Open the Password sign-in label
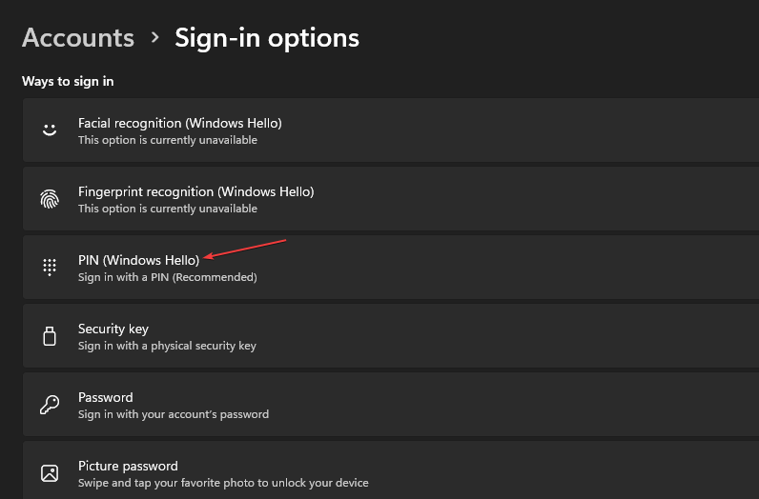Image resolution: width=759 pixels, height=499 pixels. 105,397
